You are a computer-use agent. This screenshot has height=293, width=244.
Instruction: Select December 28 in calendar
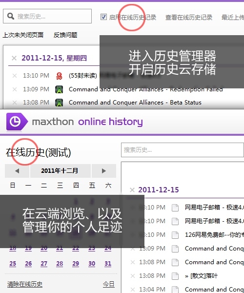pos(60,264)
